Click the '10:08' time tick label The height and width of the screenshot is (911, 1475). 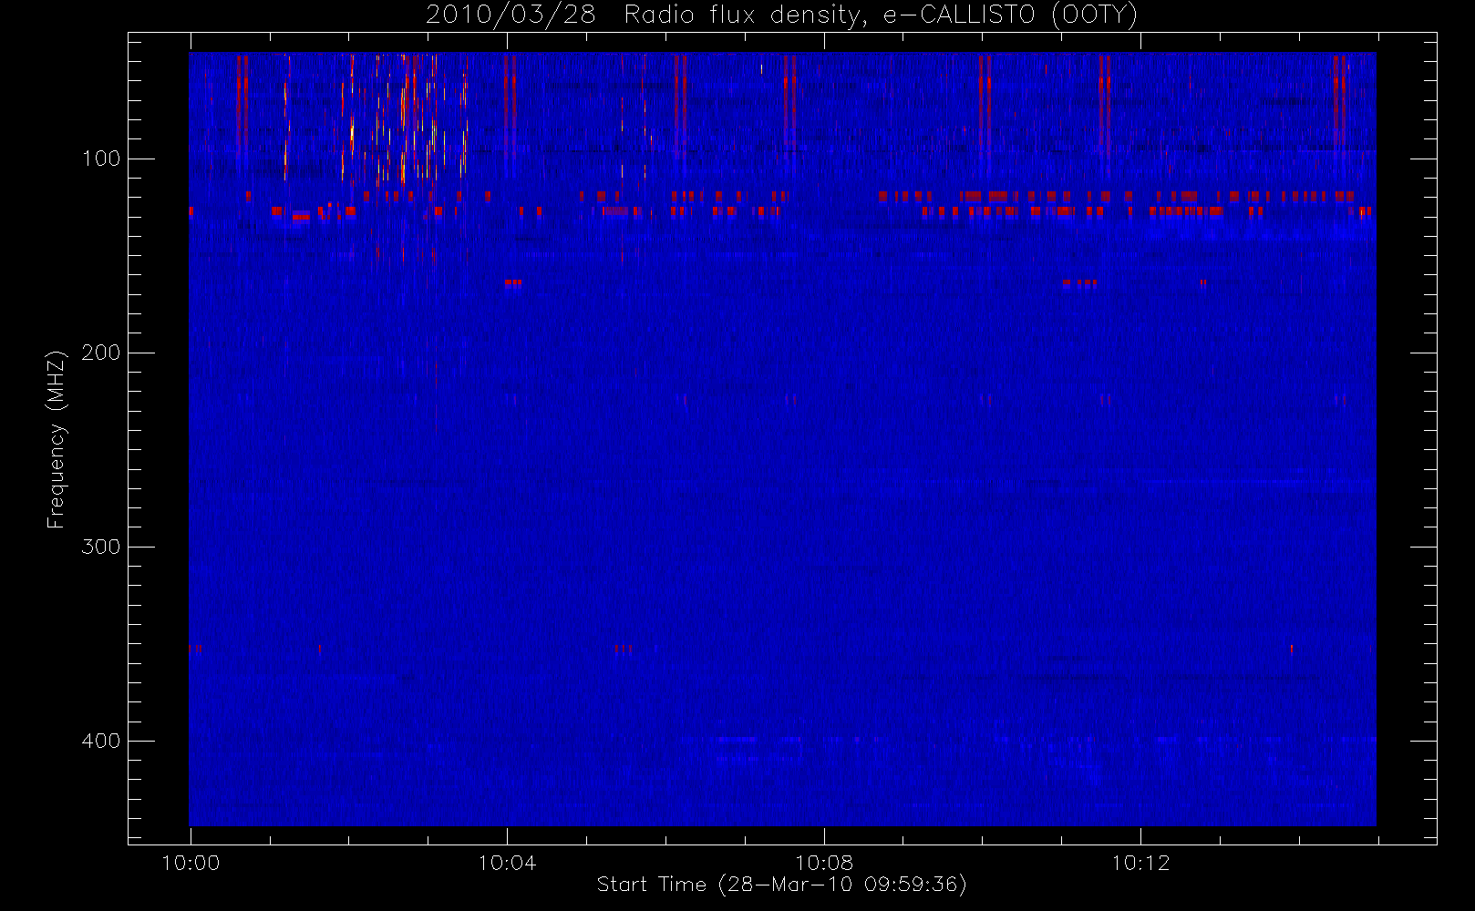[x=824, y=863]
